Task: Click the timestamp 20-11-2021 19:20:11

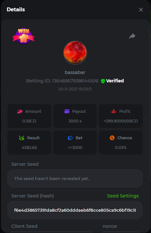Action: click(x=75, y=89)
